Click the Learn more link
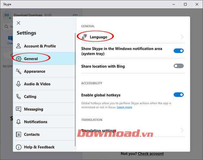The image size is (203, 160). coord(124,107)
